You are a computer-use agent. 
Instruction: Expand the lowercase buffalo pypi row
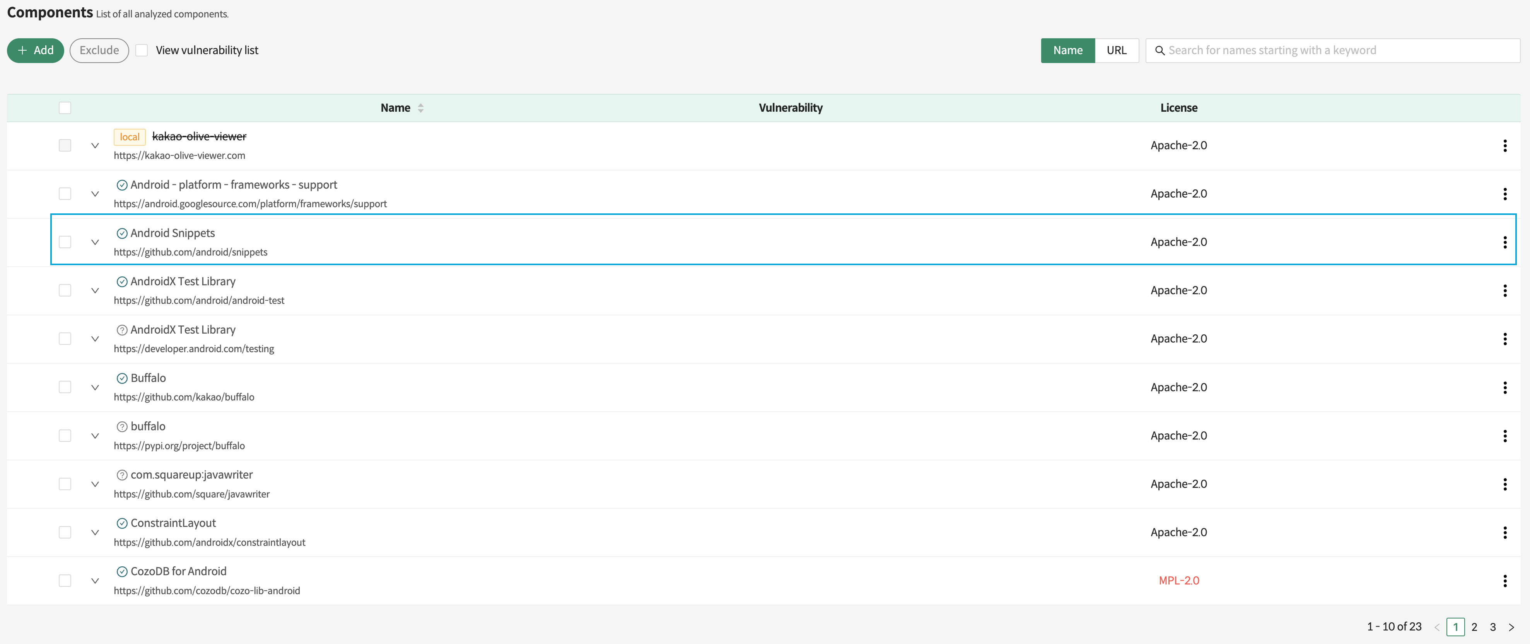click(95, 436)
